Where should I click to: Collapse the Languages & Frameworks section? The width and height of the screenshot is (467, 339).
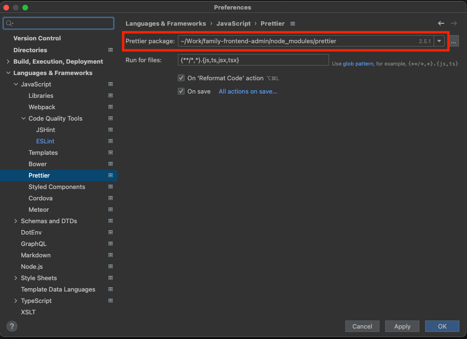pos(8,73)
